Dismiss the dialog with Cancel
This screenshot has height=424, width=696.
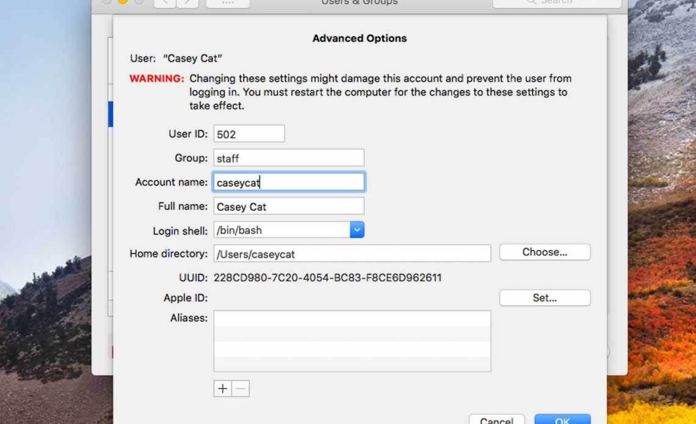coord(496,419)
